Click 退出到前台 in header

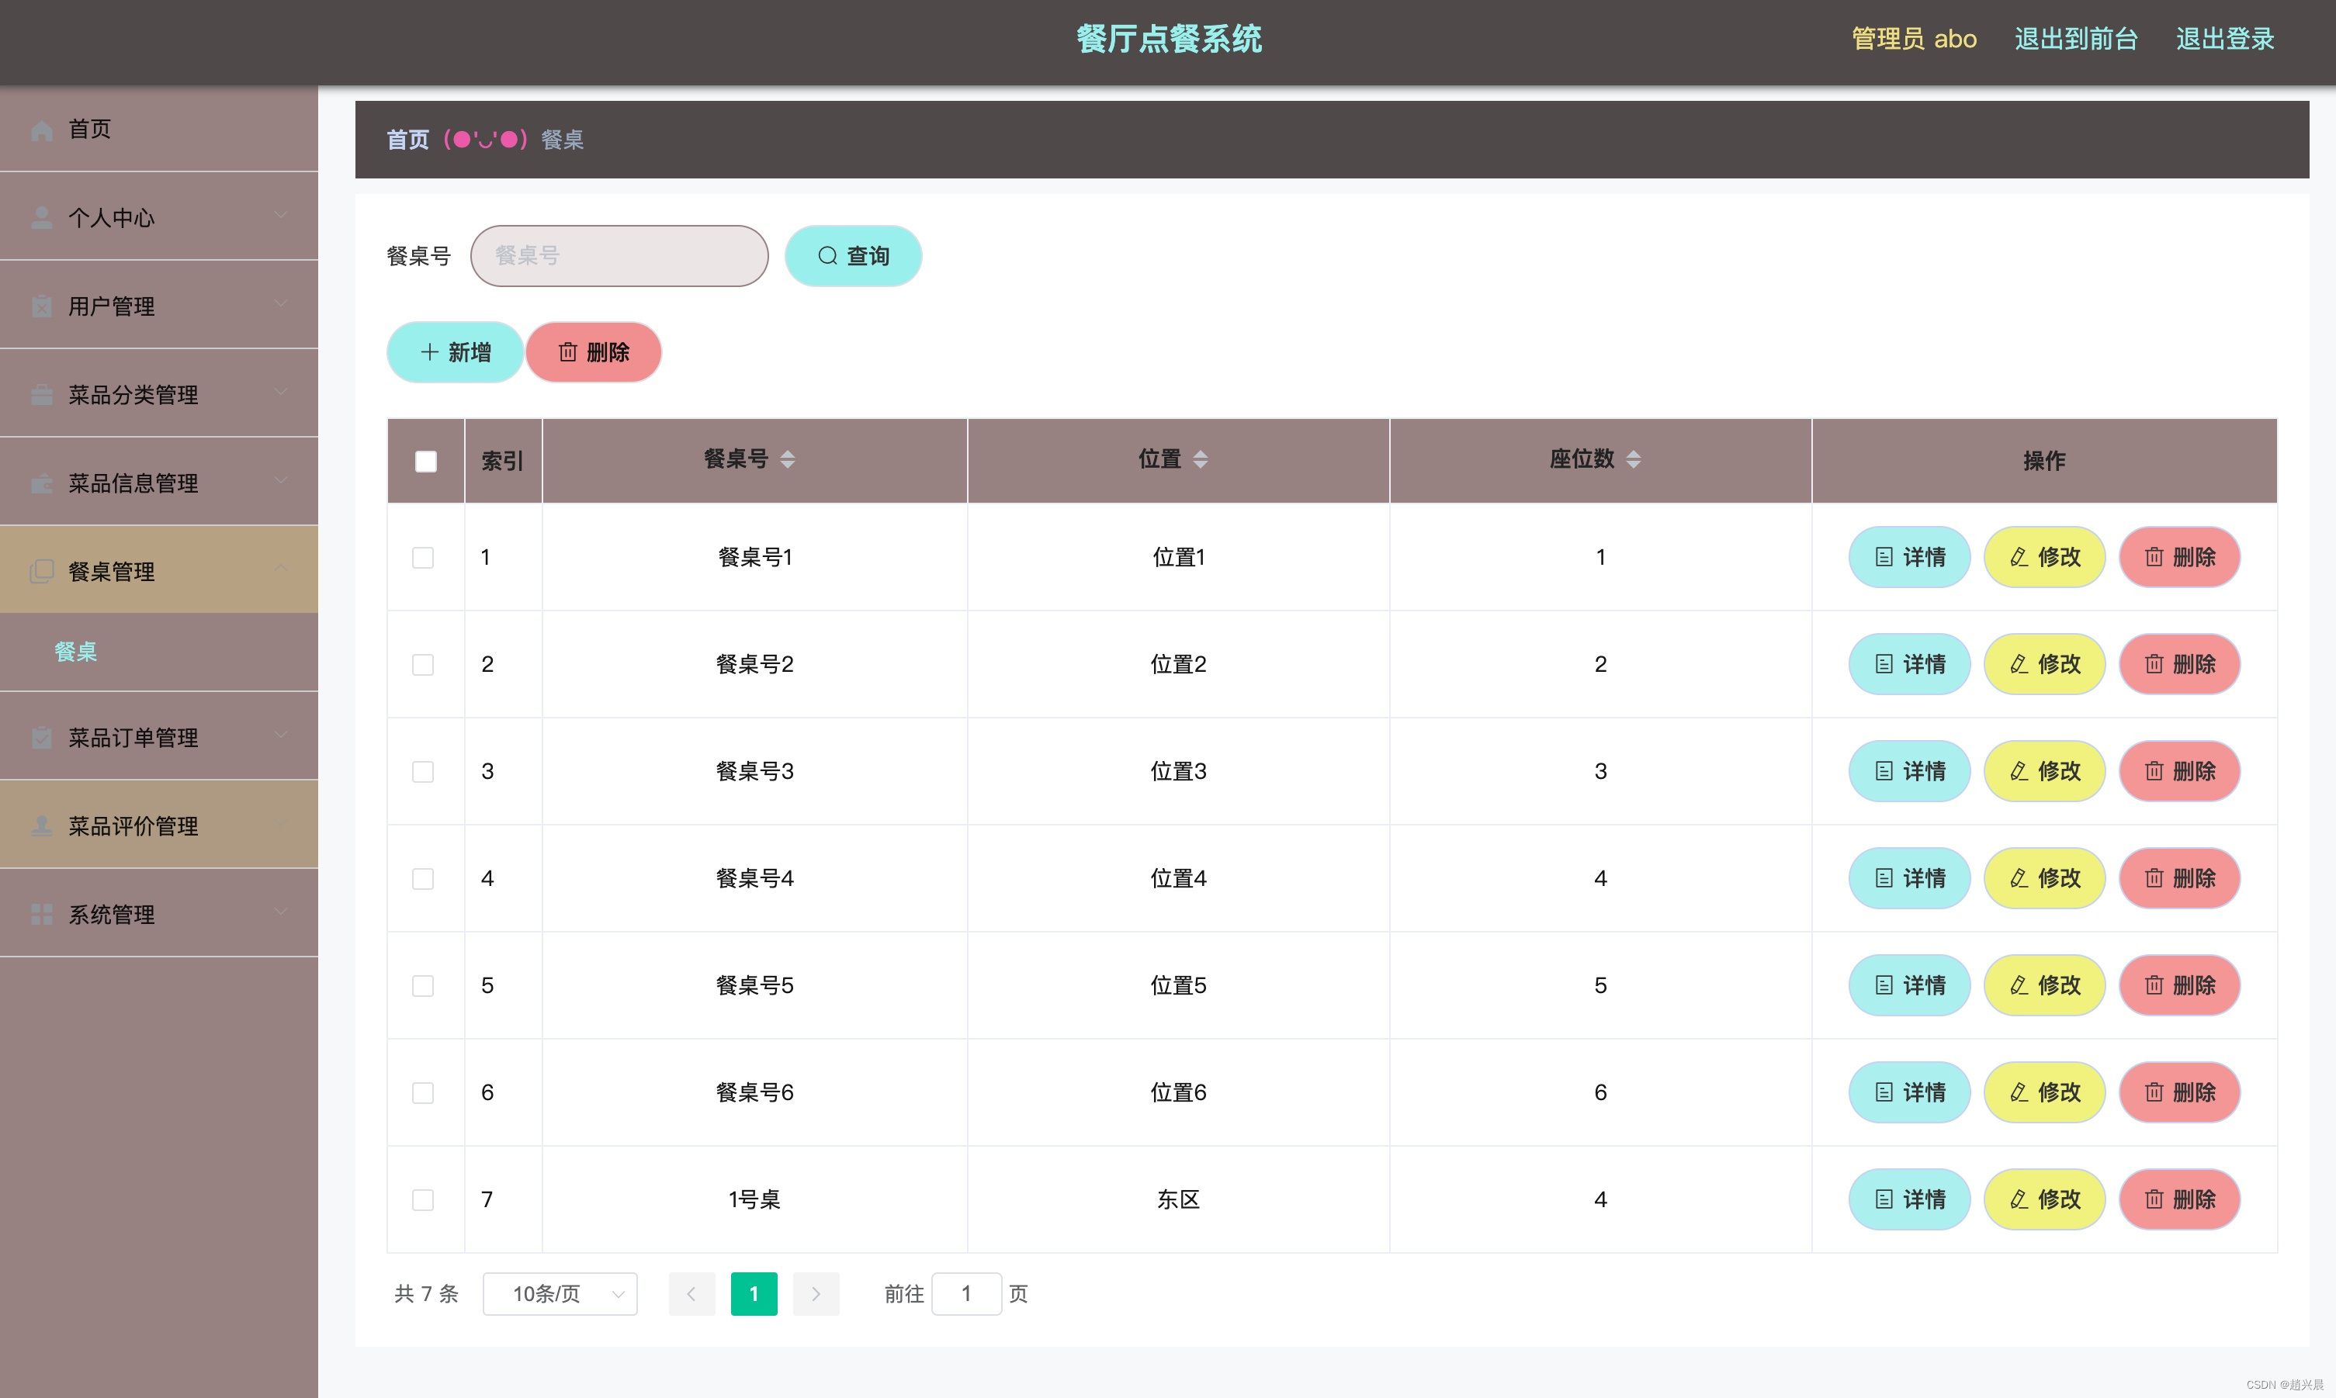(x=2075, y=39)
